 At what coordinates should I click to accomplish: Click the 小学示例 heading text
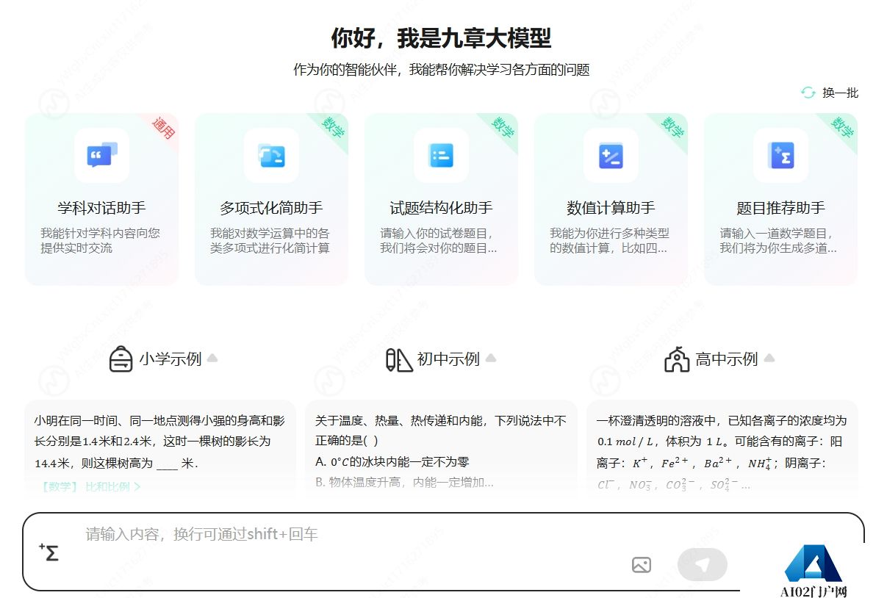click(170, 359)
